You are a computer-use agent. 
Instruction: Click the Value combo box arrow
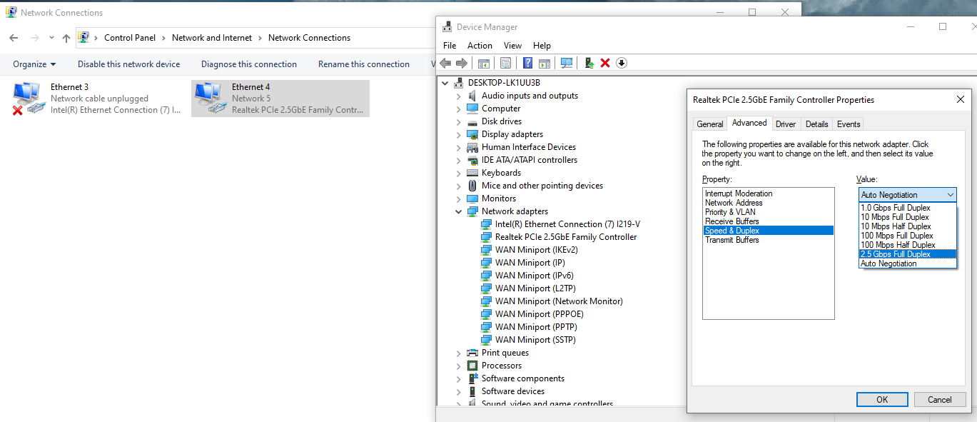pyautogui.click(x=950, y=195)
